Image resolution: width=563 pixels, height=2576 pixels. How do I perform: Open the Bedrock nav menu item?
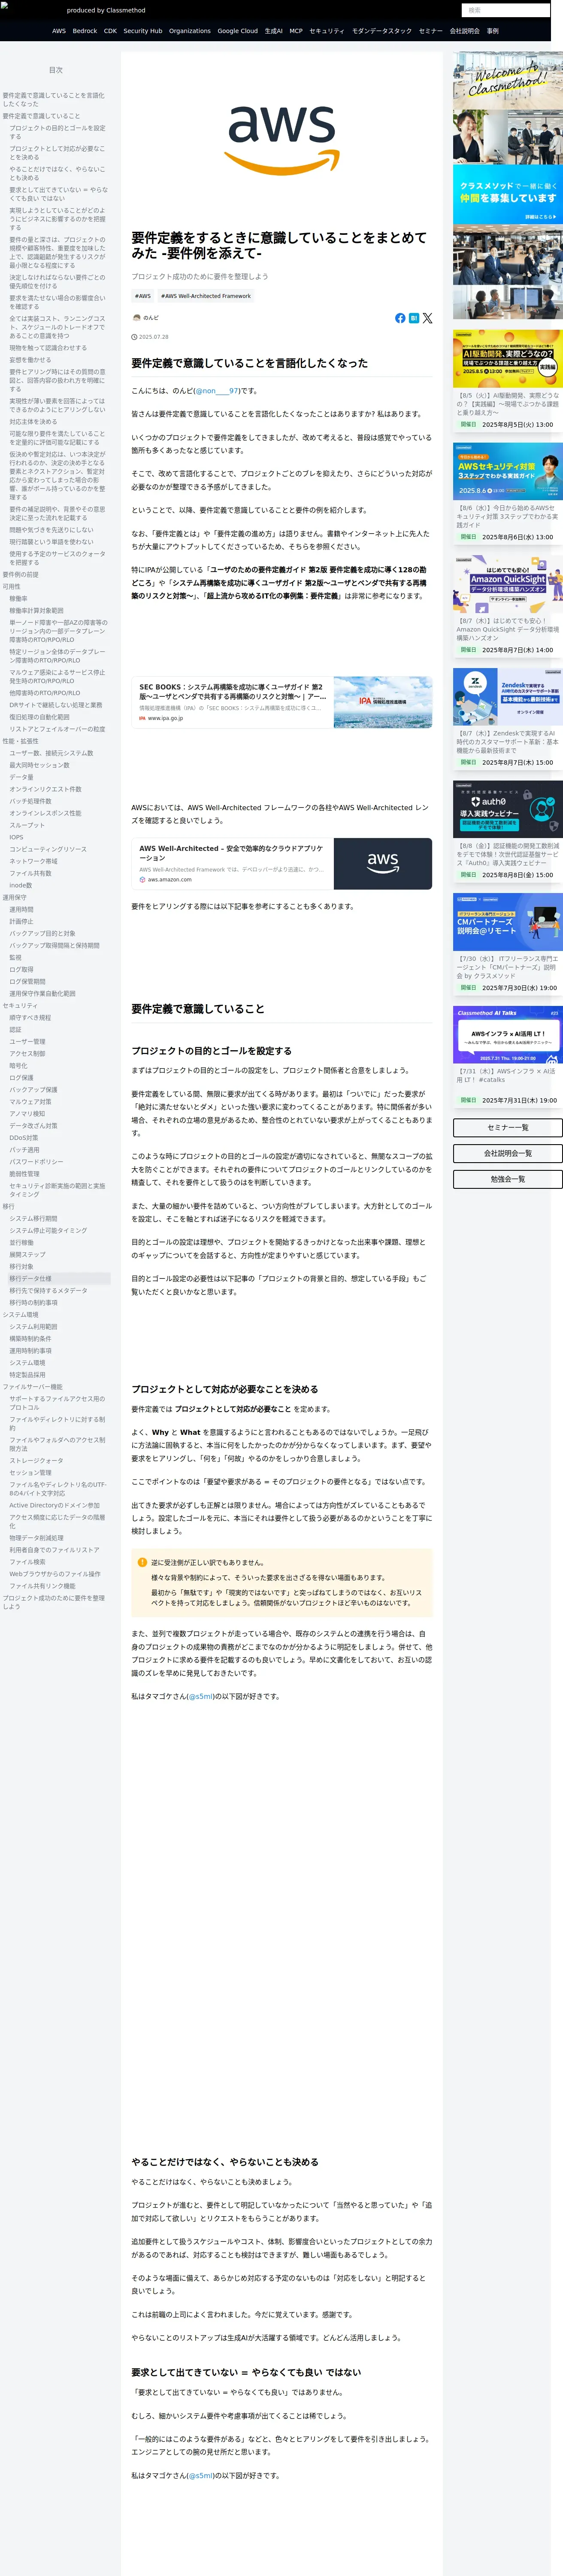coord(85,31)
